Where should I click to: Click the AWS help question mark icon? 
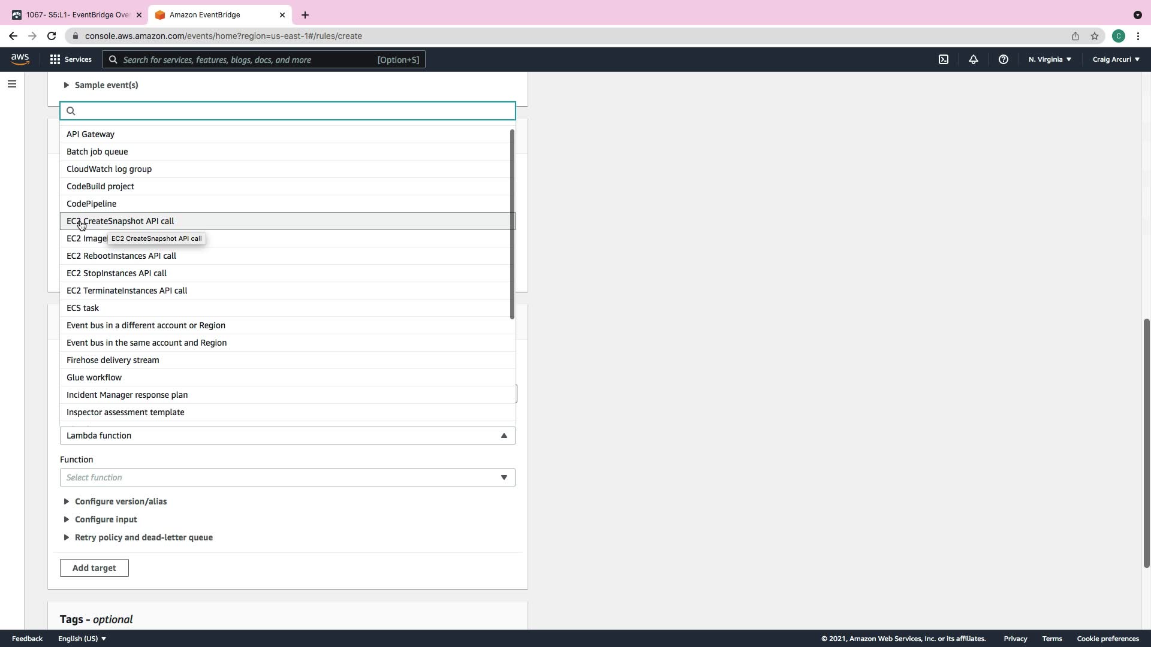pyautogui.click(x=1003, y=59)
